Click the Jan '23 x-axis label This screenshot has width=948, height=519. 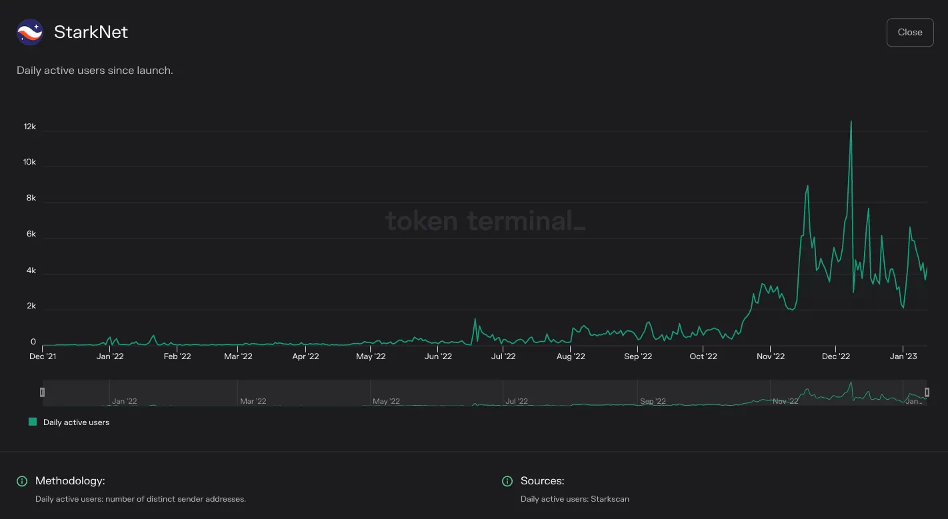point(903,356)
